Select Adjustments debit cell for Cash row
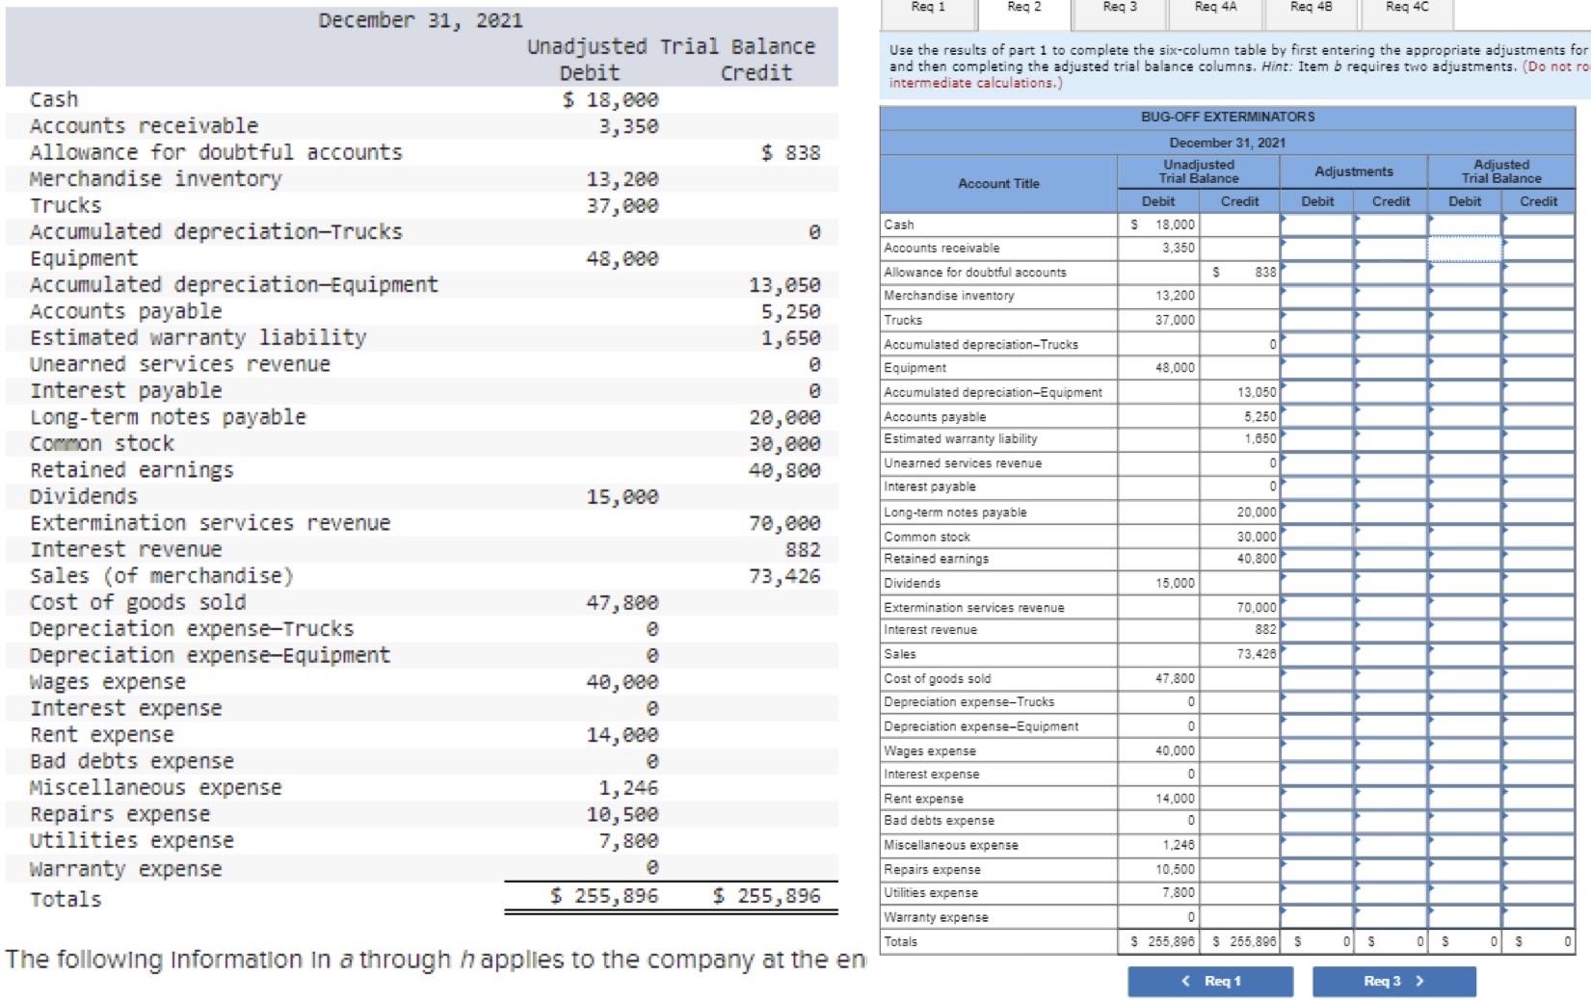1591x1000 pixels. [x=1317, y=224]
